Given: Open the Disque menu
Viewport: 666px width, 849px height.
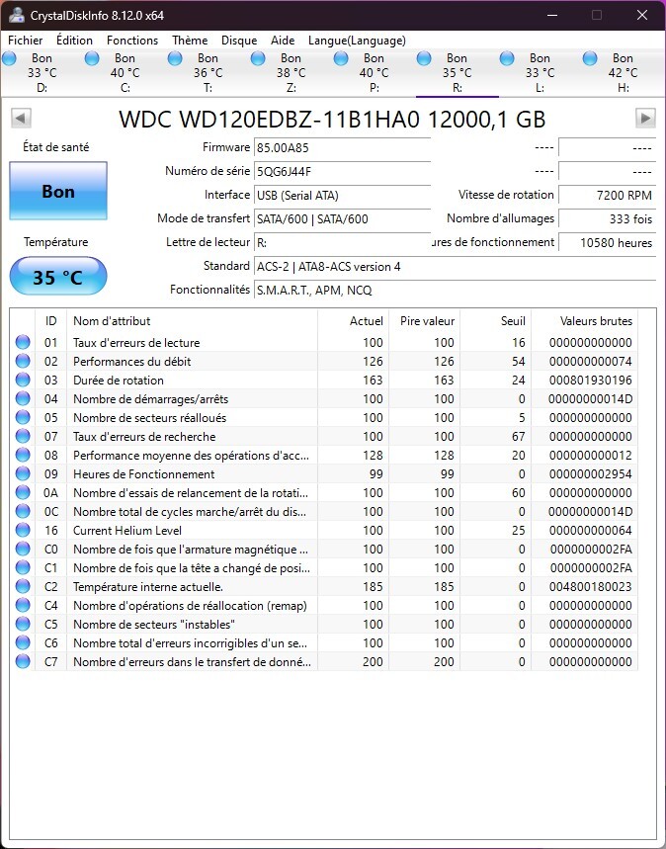Looking at the screenshot, I should coord(239,41).
